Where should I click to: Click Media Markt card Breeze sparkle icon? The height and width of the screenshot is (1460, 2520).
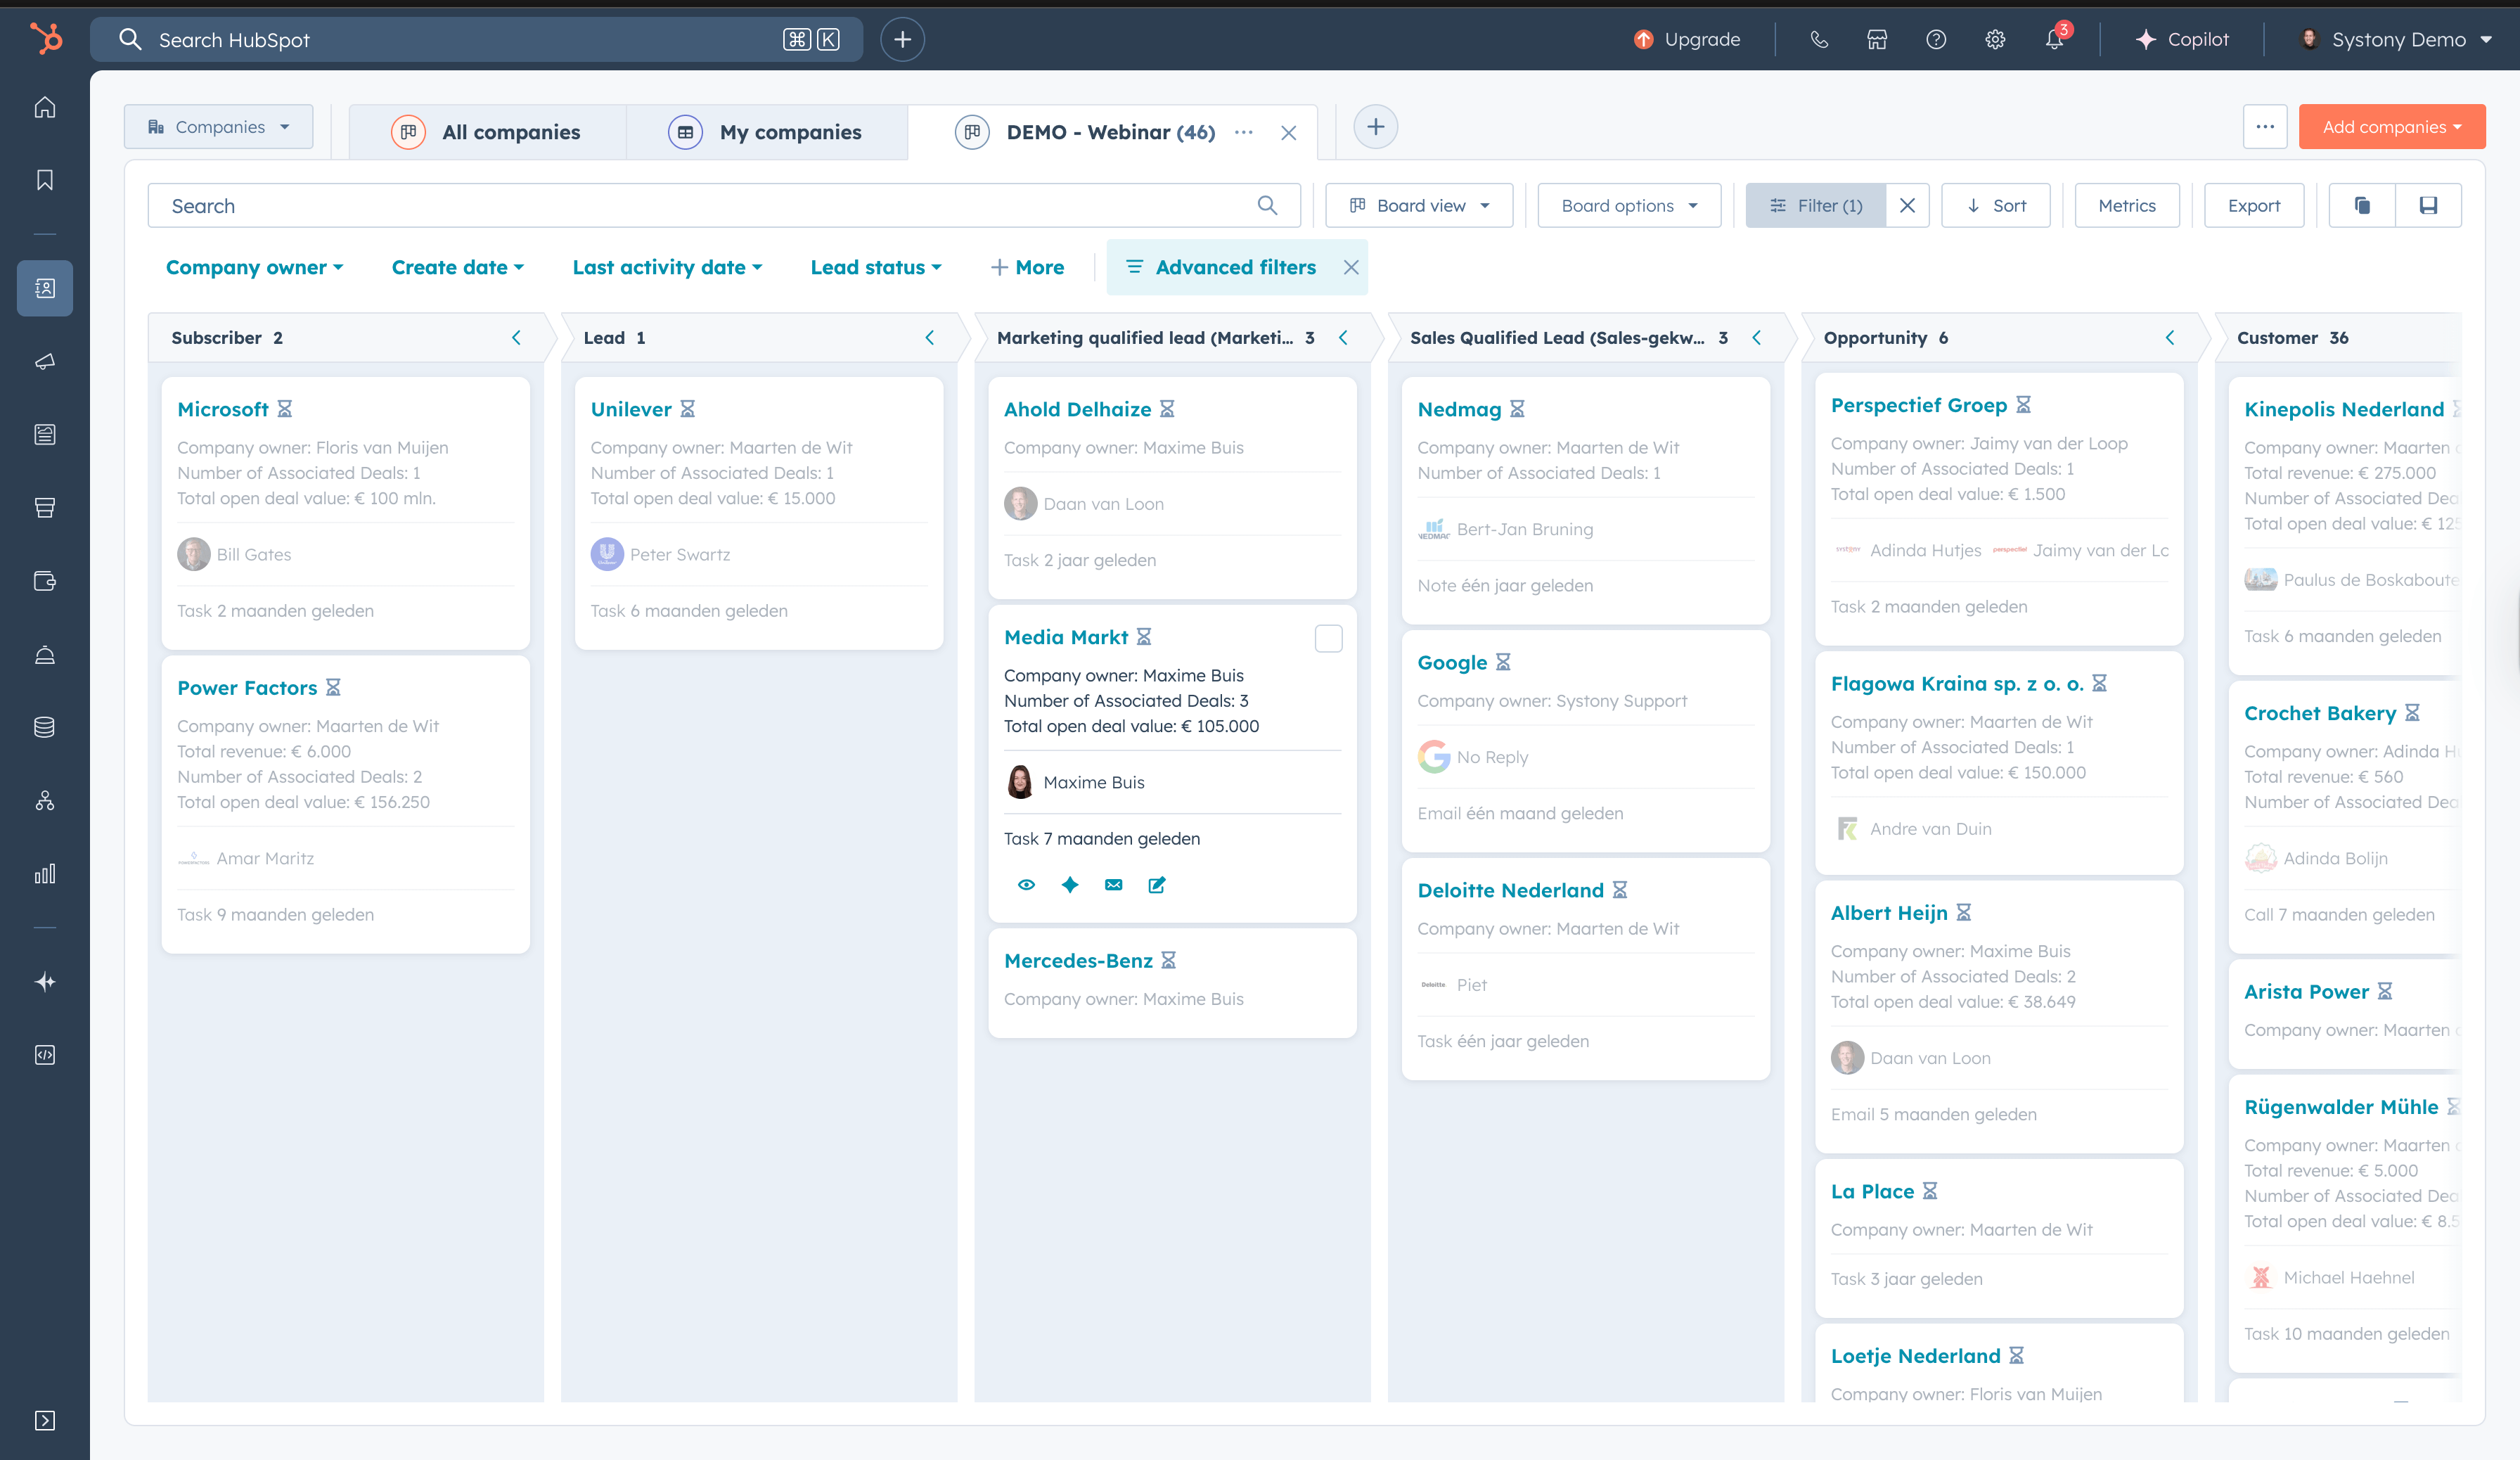(x=1070, y=884)
